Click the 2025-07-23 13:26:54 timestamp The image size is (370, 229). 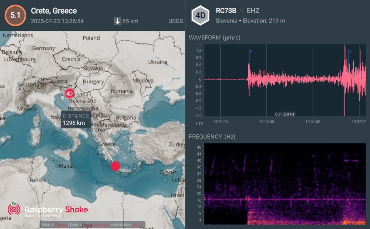(57, 21)
